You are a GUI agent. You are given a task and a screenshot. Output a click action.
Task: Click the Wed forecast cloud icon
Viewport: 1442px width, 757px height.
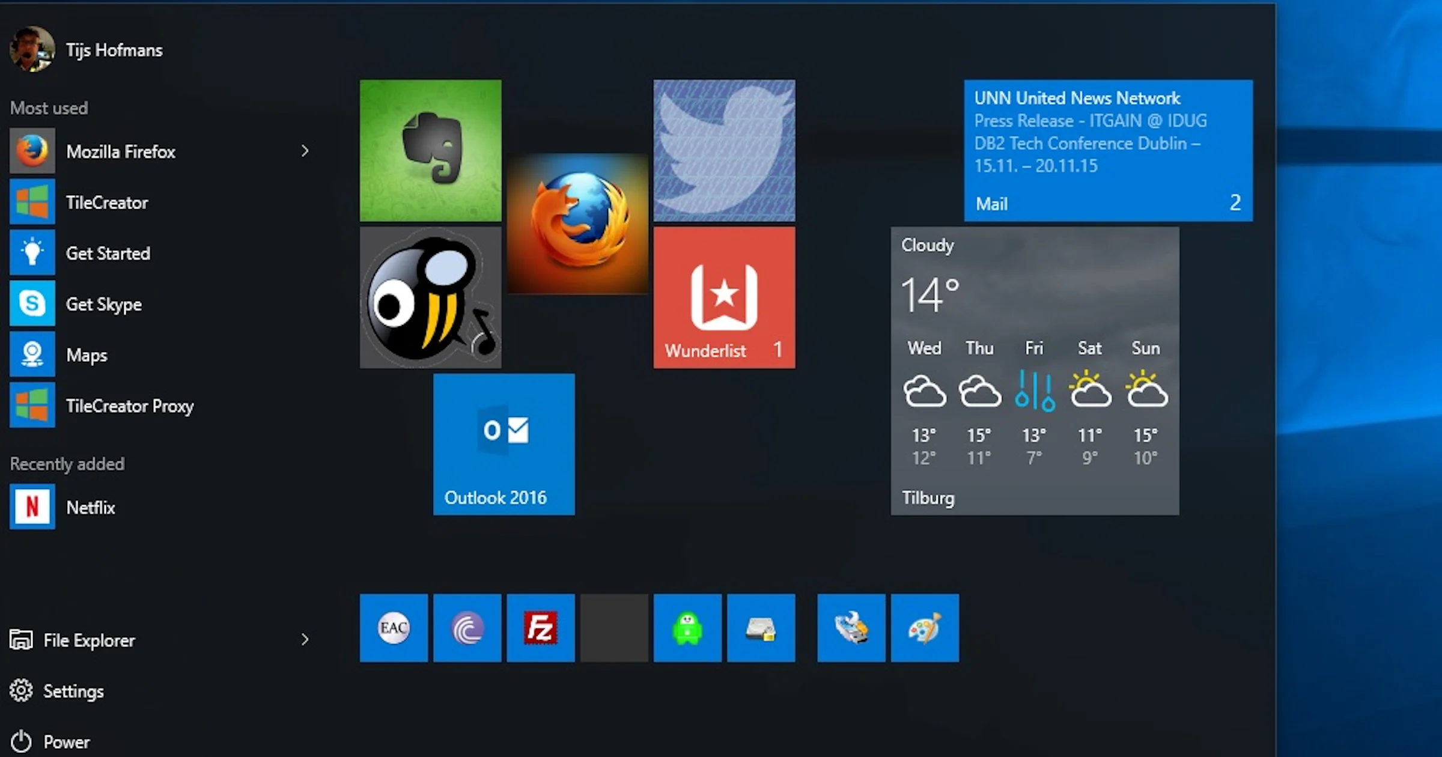pos(925,392)
